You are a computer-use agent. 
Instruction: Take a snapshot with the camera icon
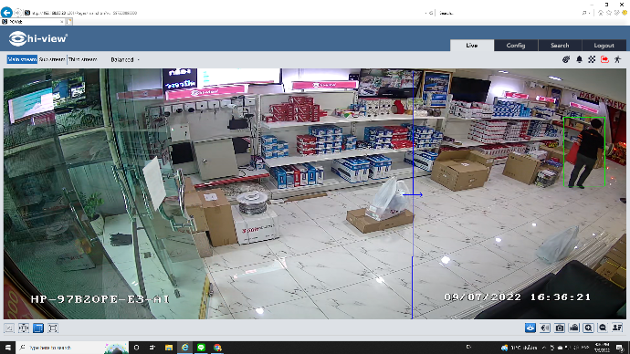coord(560,328)
